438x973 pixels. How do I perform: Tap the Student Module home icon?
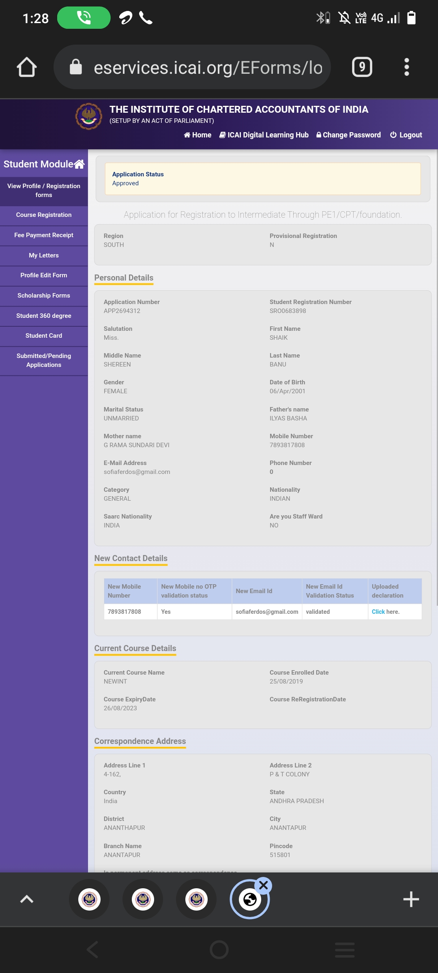pos(79,164)
